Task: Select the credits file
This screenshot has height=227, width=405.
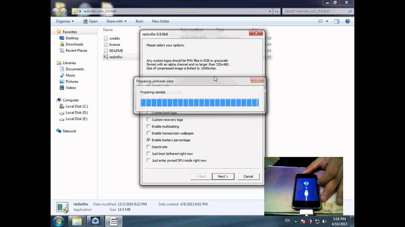Action: pos(114,38)
